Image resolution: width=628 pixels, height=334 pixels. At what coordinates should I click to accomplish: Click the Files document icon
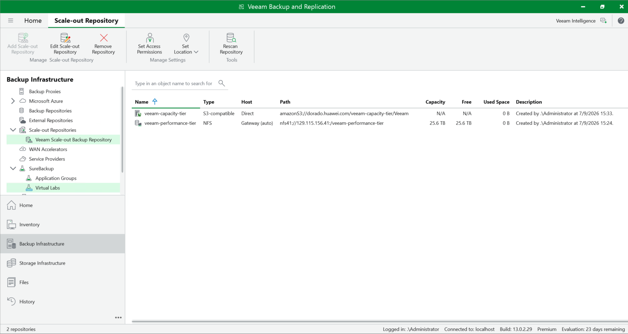(x=11, y=282)
